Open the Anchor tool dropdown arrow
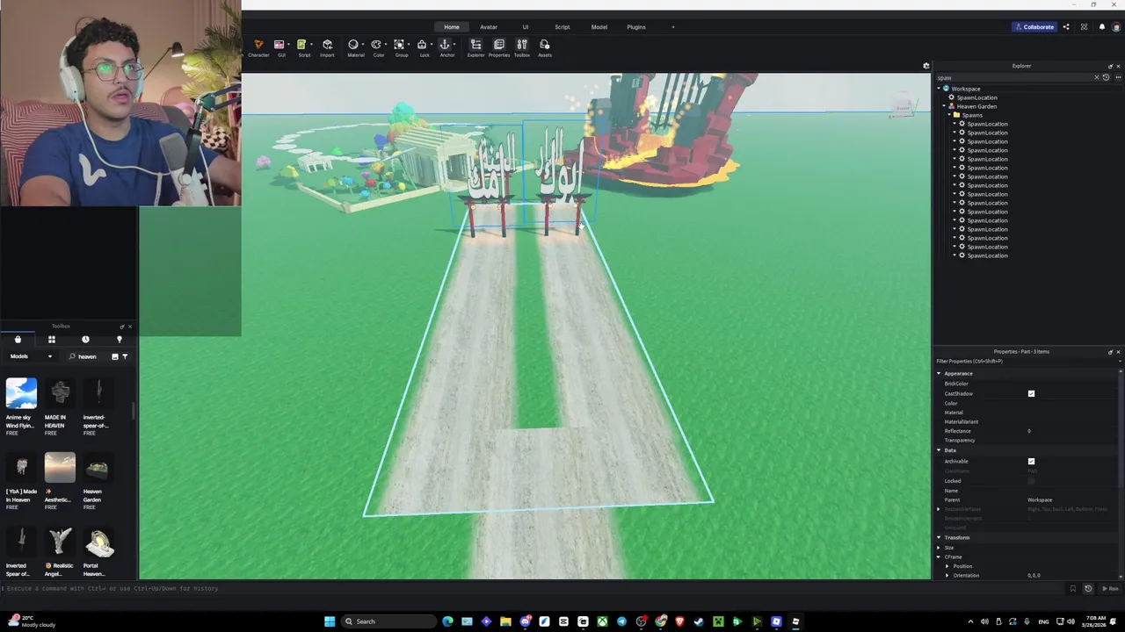Screen dimensions: 1125x632 tap(454, 45)
